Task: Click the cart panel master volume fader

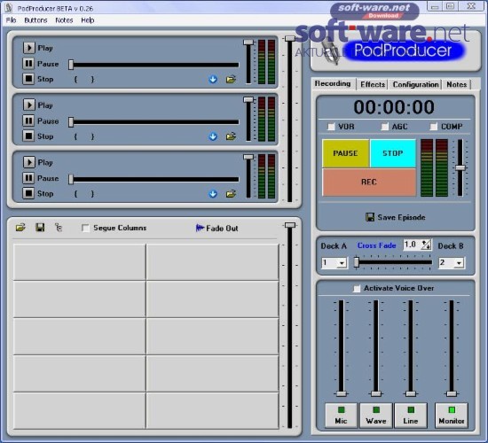Action: click(x=290, y=325)
